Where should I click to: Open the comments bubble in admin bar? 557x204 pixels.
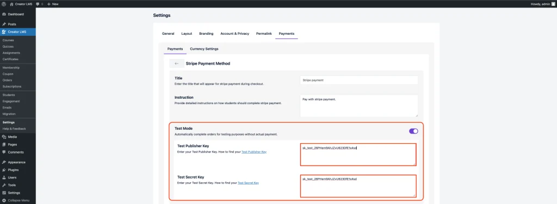(38, 4)
